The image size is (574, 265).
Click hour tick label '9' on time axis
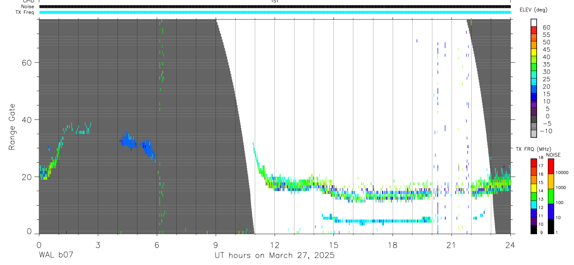tap(215, 245)
